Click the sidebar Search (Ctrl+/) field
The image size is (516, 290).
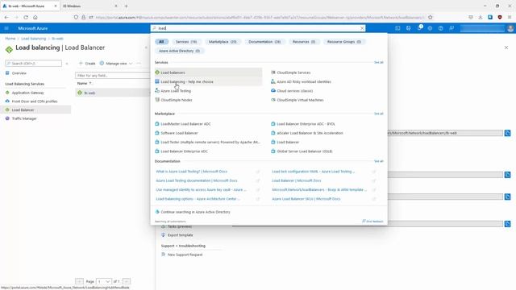(34, 63)
